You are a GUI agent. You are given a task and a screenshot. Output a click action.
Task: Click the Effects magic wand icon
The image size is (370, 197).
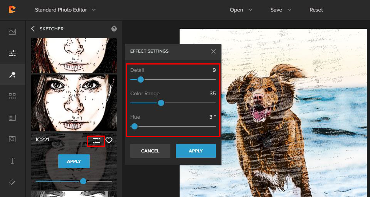click(12, 74)
